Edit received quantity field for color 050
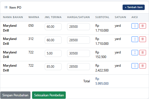149x99 pixels. (x=53, y=27)
